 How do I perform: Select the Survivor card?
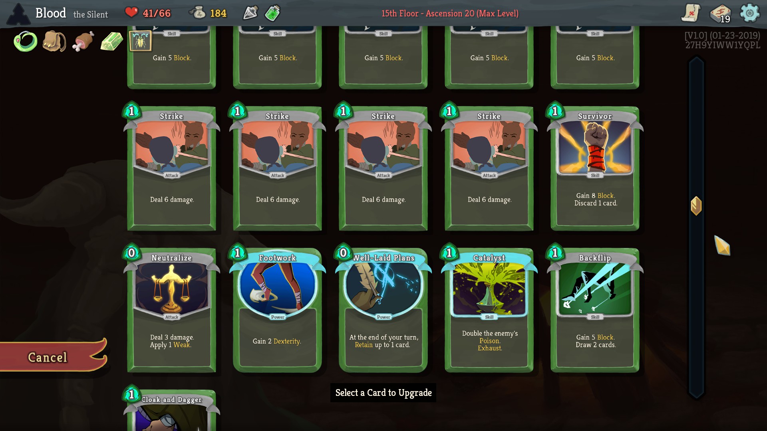pos(595,168)
